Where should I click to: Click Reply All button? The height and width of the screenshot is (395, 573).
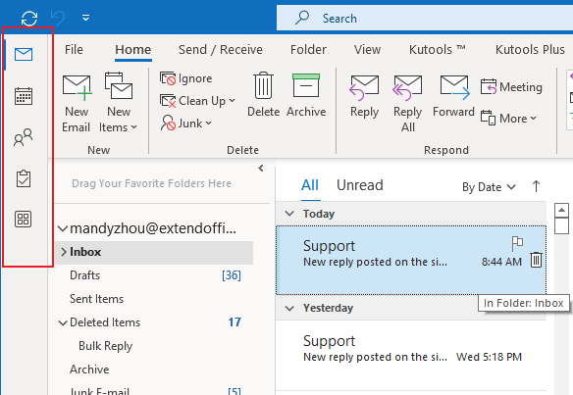coord(407,104)
